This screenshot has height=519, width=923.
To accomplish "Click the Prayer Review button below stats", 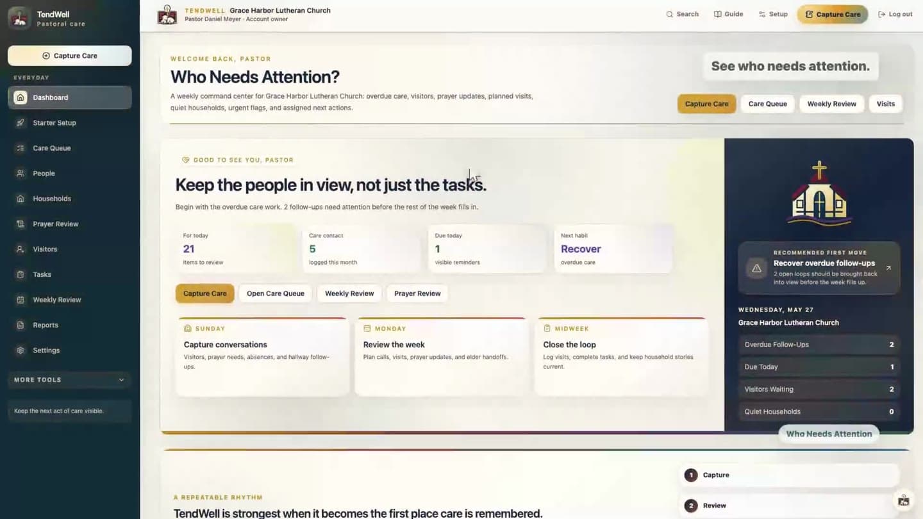I will (x=417, y=293).
